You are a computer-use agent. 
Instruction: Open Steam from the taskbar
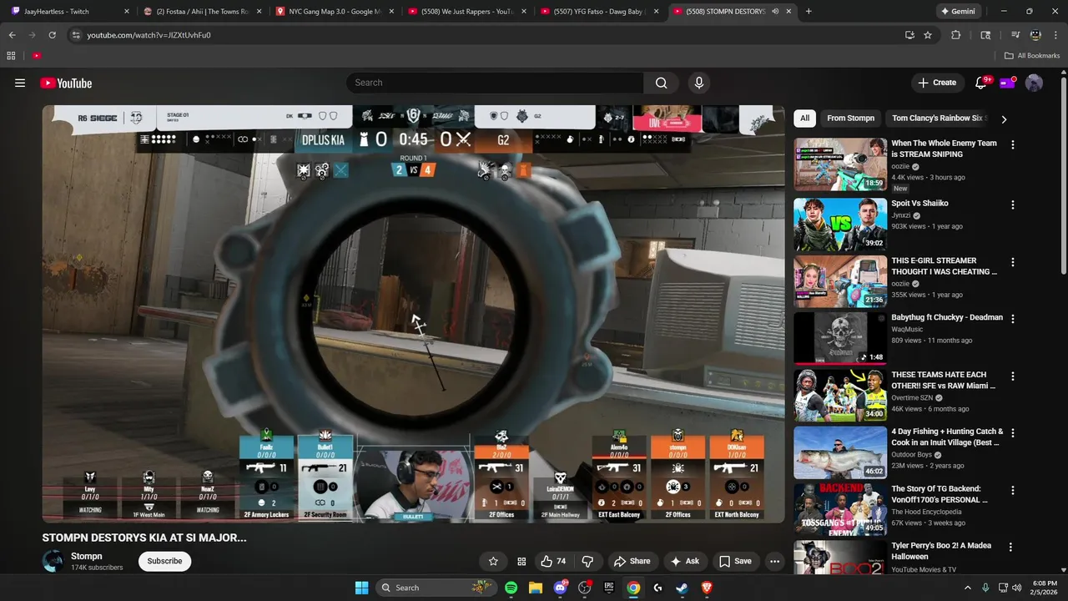point(683,588)
